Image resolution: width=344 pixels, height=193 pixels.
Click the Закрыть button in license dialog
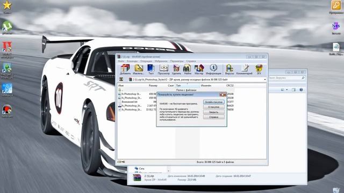click(214, 112)
